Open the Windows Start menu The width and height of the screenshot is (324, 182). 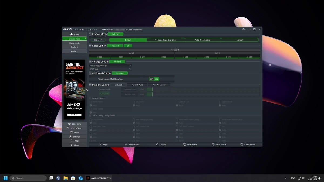pyautogui.click(x=5, y=178)
